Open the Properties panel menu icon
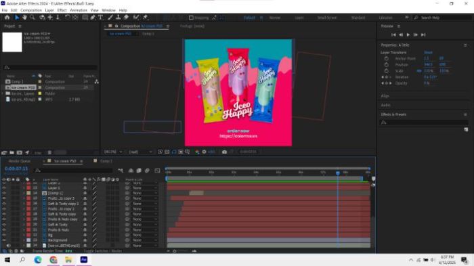The width and height of the screenshot is (474, 266). point(465,45)
